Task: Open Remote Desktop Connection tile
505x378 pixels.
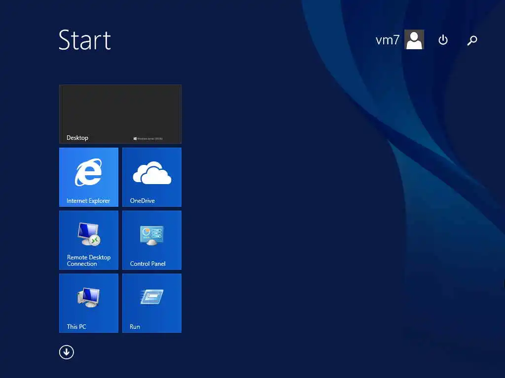Action: click(89, 240)
